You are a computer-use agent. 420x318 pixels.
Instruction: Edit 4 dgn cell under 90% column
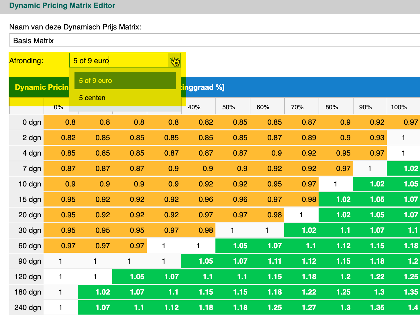370,153
